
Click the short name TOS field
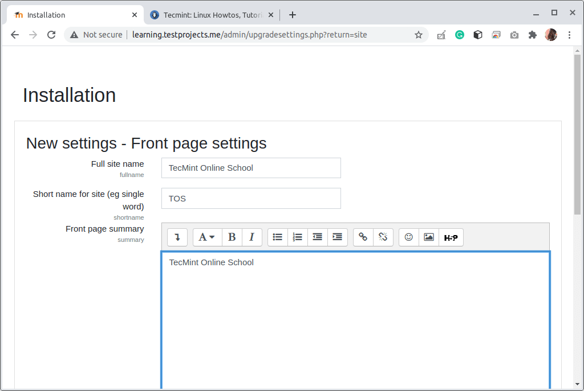[x=251, y=199]
